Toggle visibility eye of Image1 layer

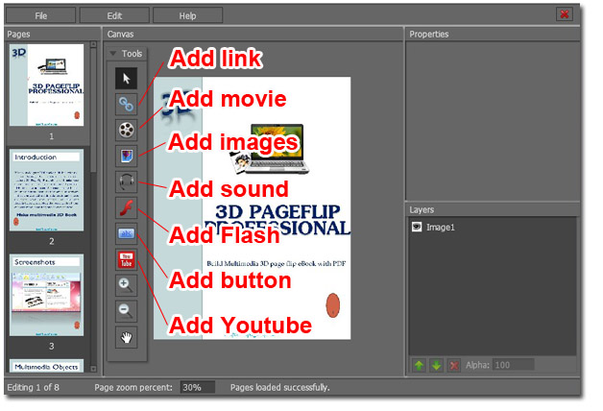(417, 227)
